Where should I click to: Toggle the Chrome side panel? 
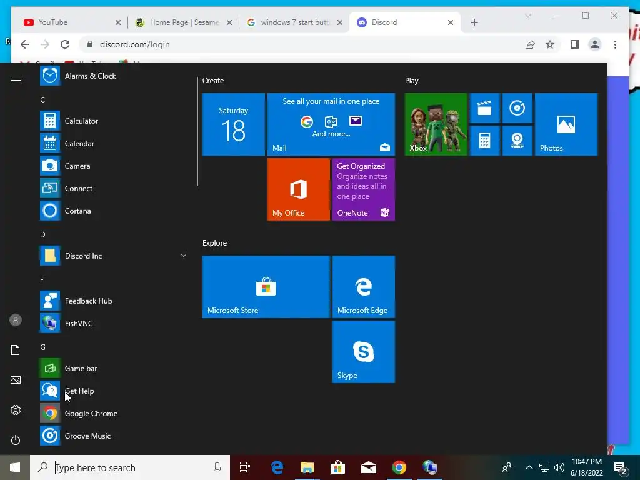(575, 44)
